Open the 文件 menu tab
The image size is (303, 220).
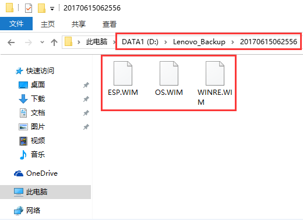tap(16, 24)
